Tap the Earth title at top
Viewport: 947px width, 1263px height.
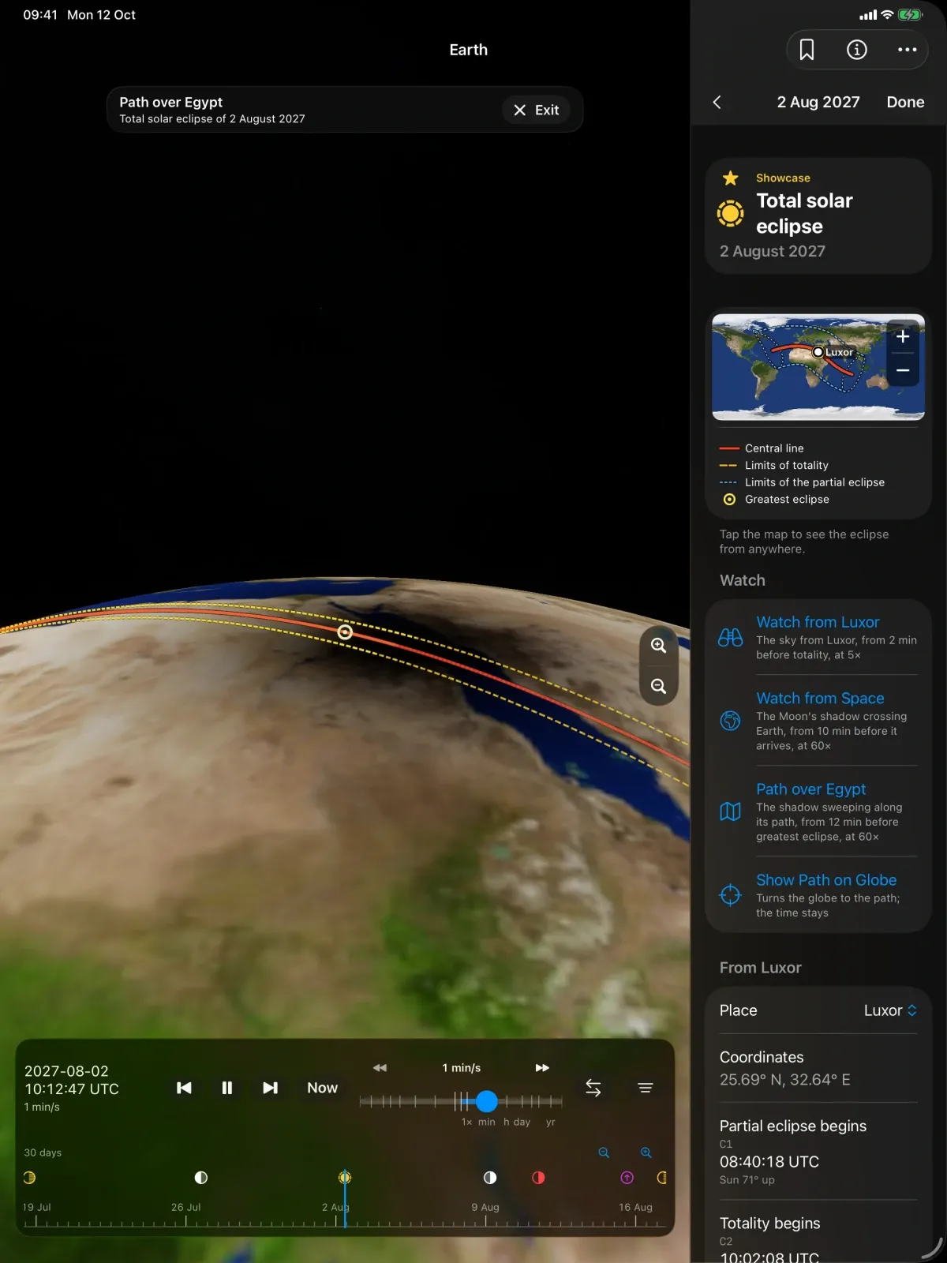(x=469, y=50)
